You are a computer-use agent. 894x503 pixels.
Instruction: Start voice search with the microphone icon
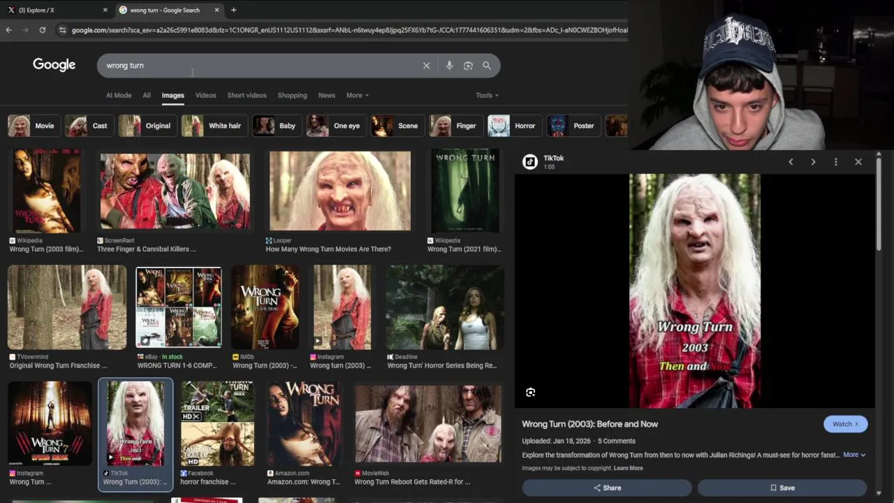[x=449, y=66]
